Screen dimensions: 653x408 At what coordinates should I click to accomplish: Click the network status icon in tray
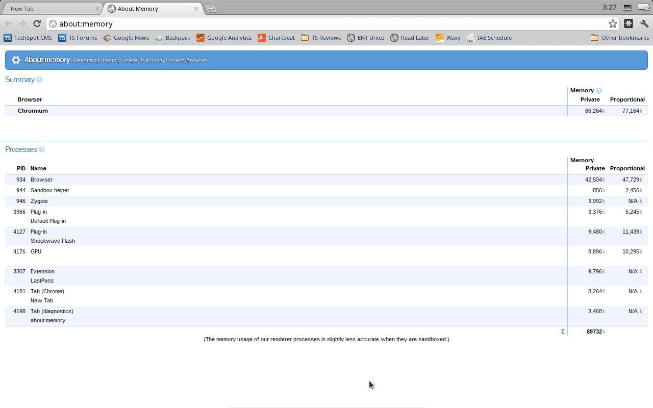[627, 7]
